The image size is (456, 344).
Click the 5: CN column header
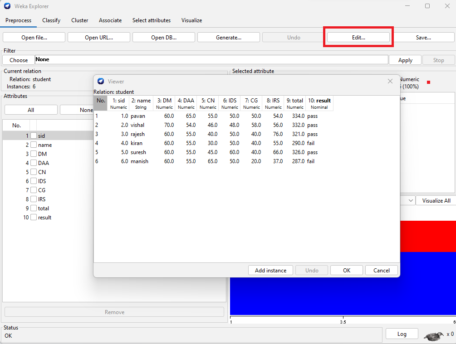(208, 103)
